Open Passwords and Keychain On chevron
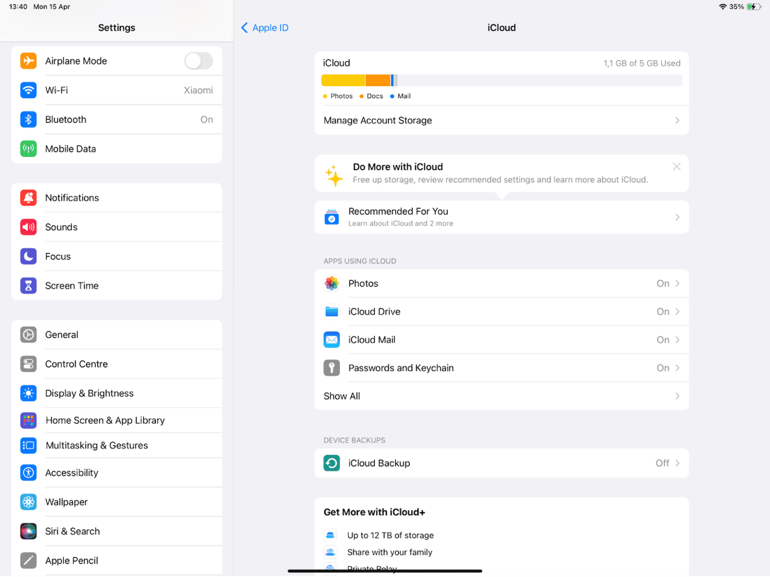 [x=678, y=368]
